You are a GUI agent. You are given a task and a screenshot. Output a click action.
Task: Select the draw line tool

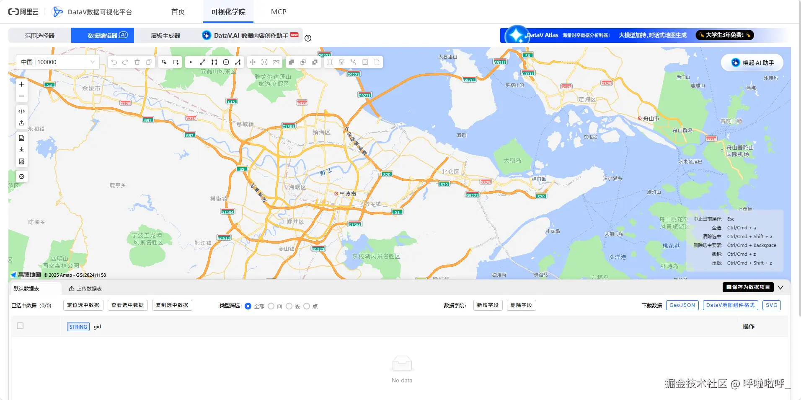203,62
